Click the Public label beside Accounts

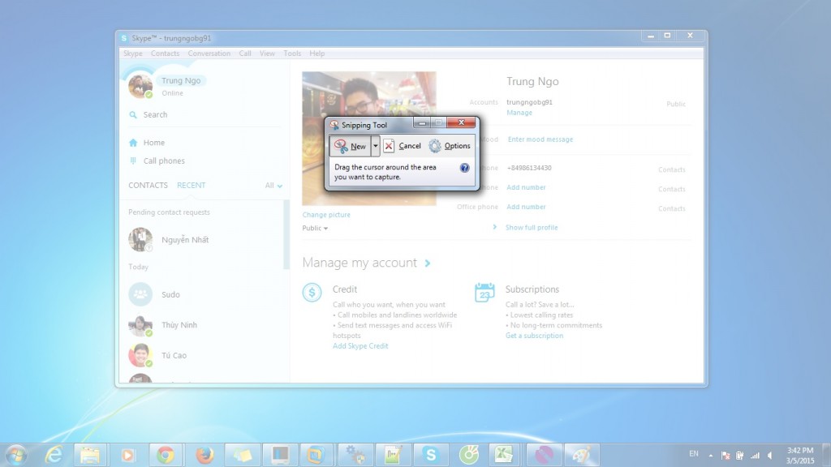click(x=676, y=104)
